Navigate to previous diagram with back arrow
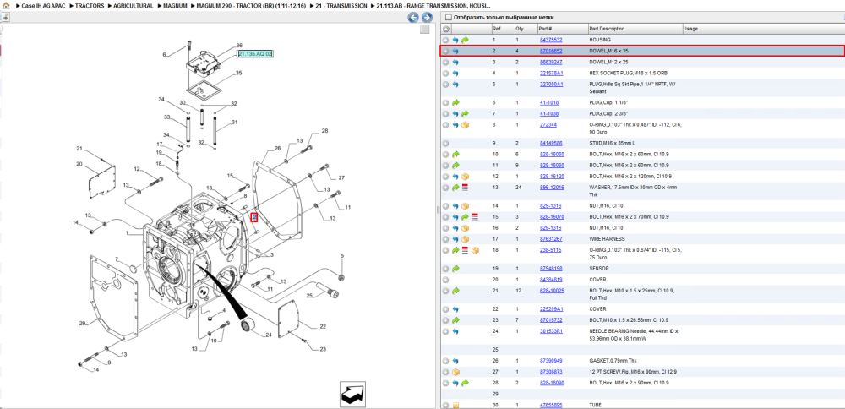845x409 pixels. [413, 17]
